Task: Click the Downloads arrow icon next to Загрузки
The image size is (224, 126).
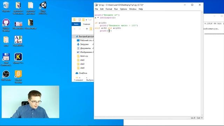Action: (78, 44)
